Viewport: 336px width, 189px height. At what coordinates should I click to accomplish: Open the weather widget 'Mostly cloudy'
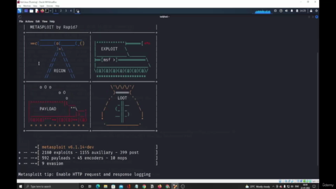point(258,186)
